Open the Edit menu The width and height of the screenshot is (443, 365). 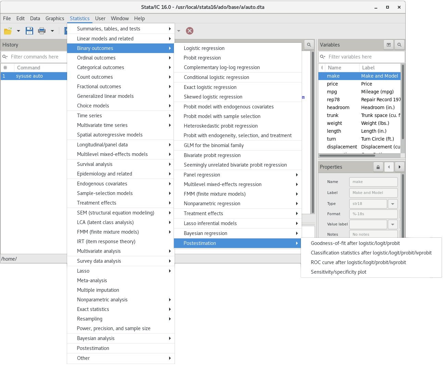pos(21,18)
